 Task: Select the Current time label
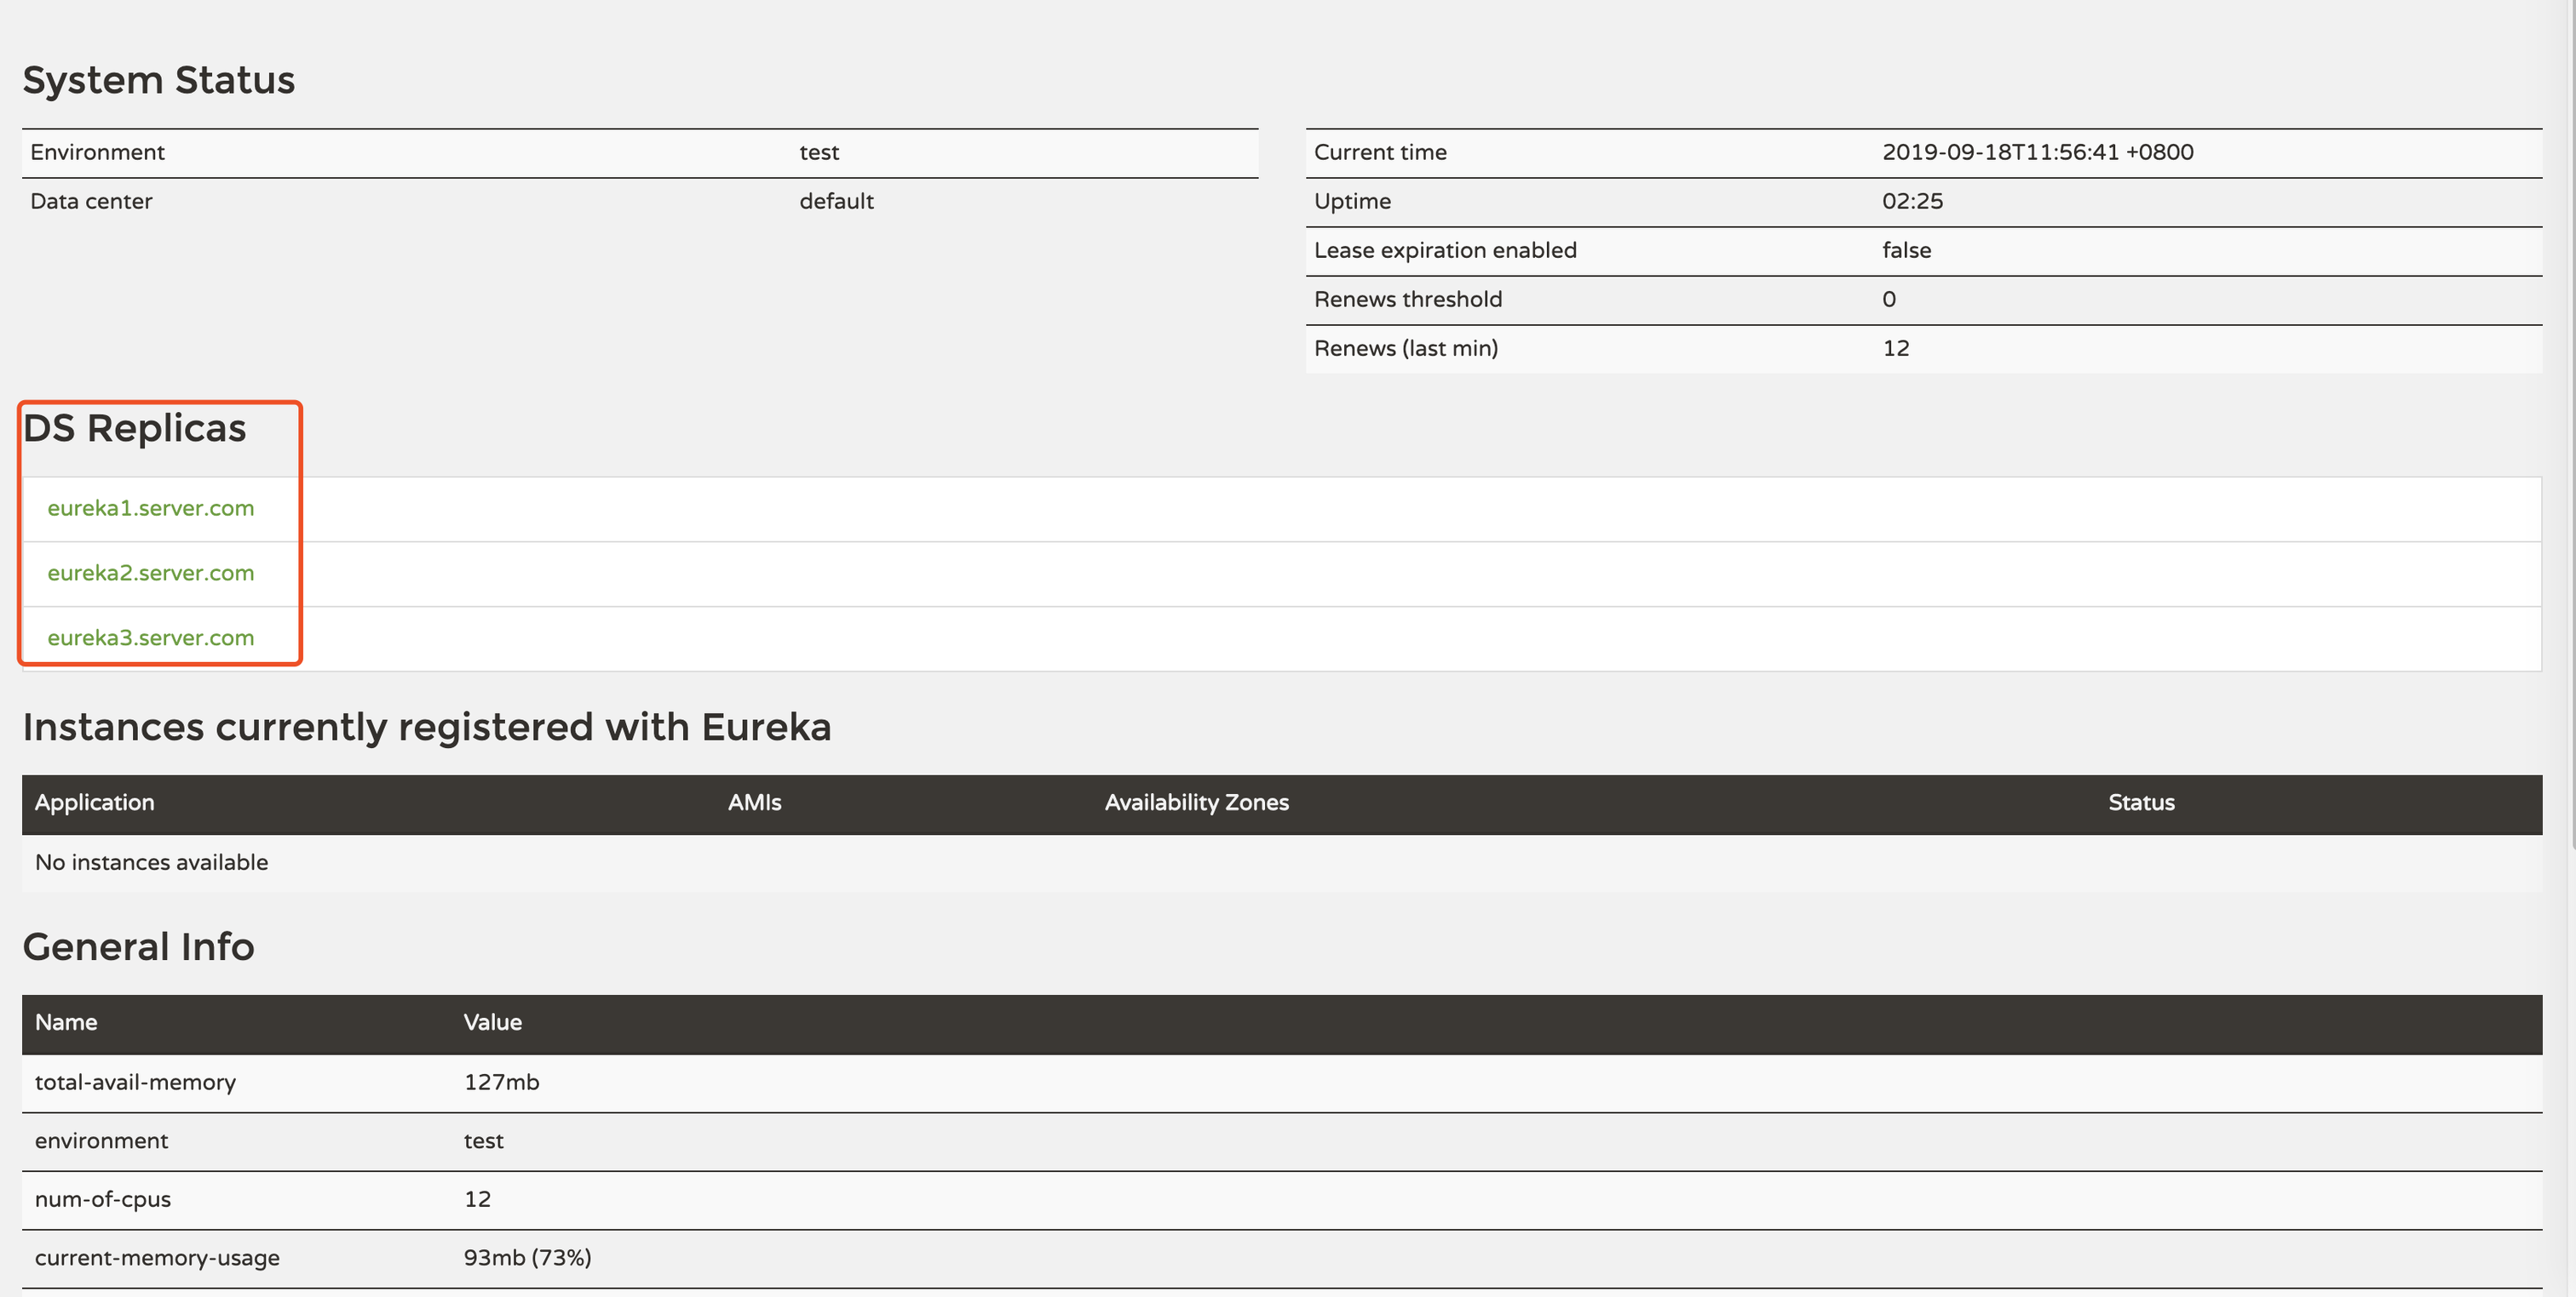[1381, 151]
